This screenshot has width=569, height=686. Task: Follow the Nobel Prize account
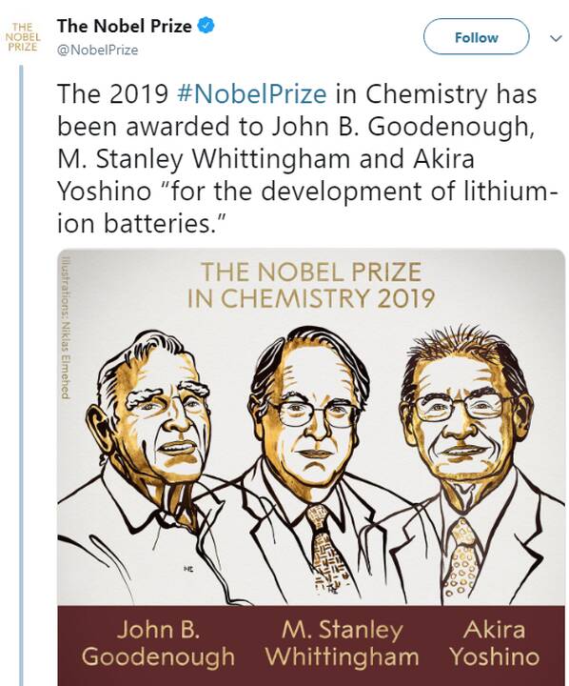coord(477,37)
